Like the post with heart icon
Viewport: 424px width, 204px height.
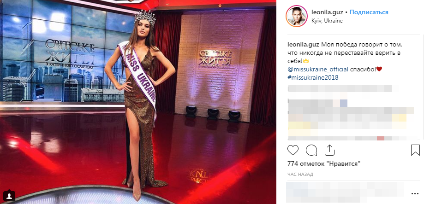[x=293, y=150]
